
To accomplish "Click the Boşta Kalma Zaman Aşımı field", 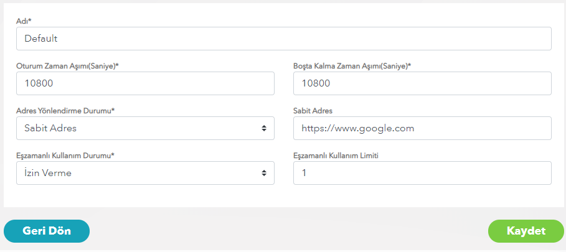I will point(422,83).
